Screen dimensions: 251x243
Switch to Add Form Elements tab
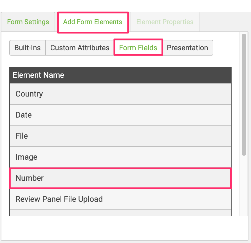[x=93, y=22]
